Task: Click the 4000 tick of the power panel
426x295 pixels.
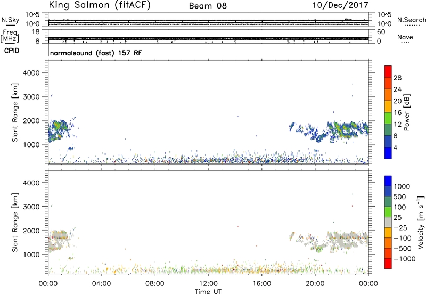Action: (31, 73)
